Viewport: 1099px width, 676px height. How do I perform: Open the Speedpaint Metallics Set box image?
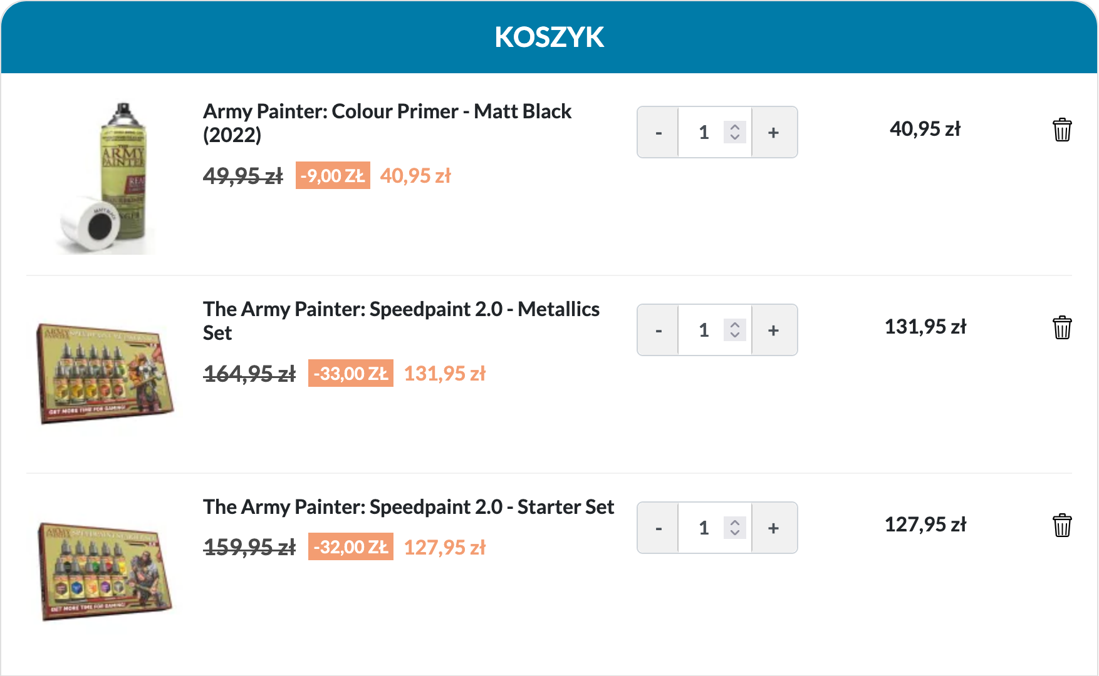105,376
